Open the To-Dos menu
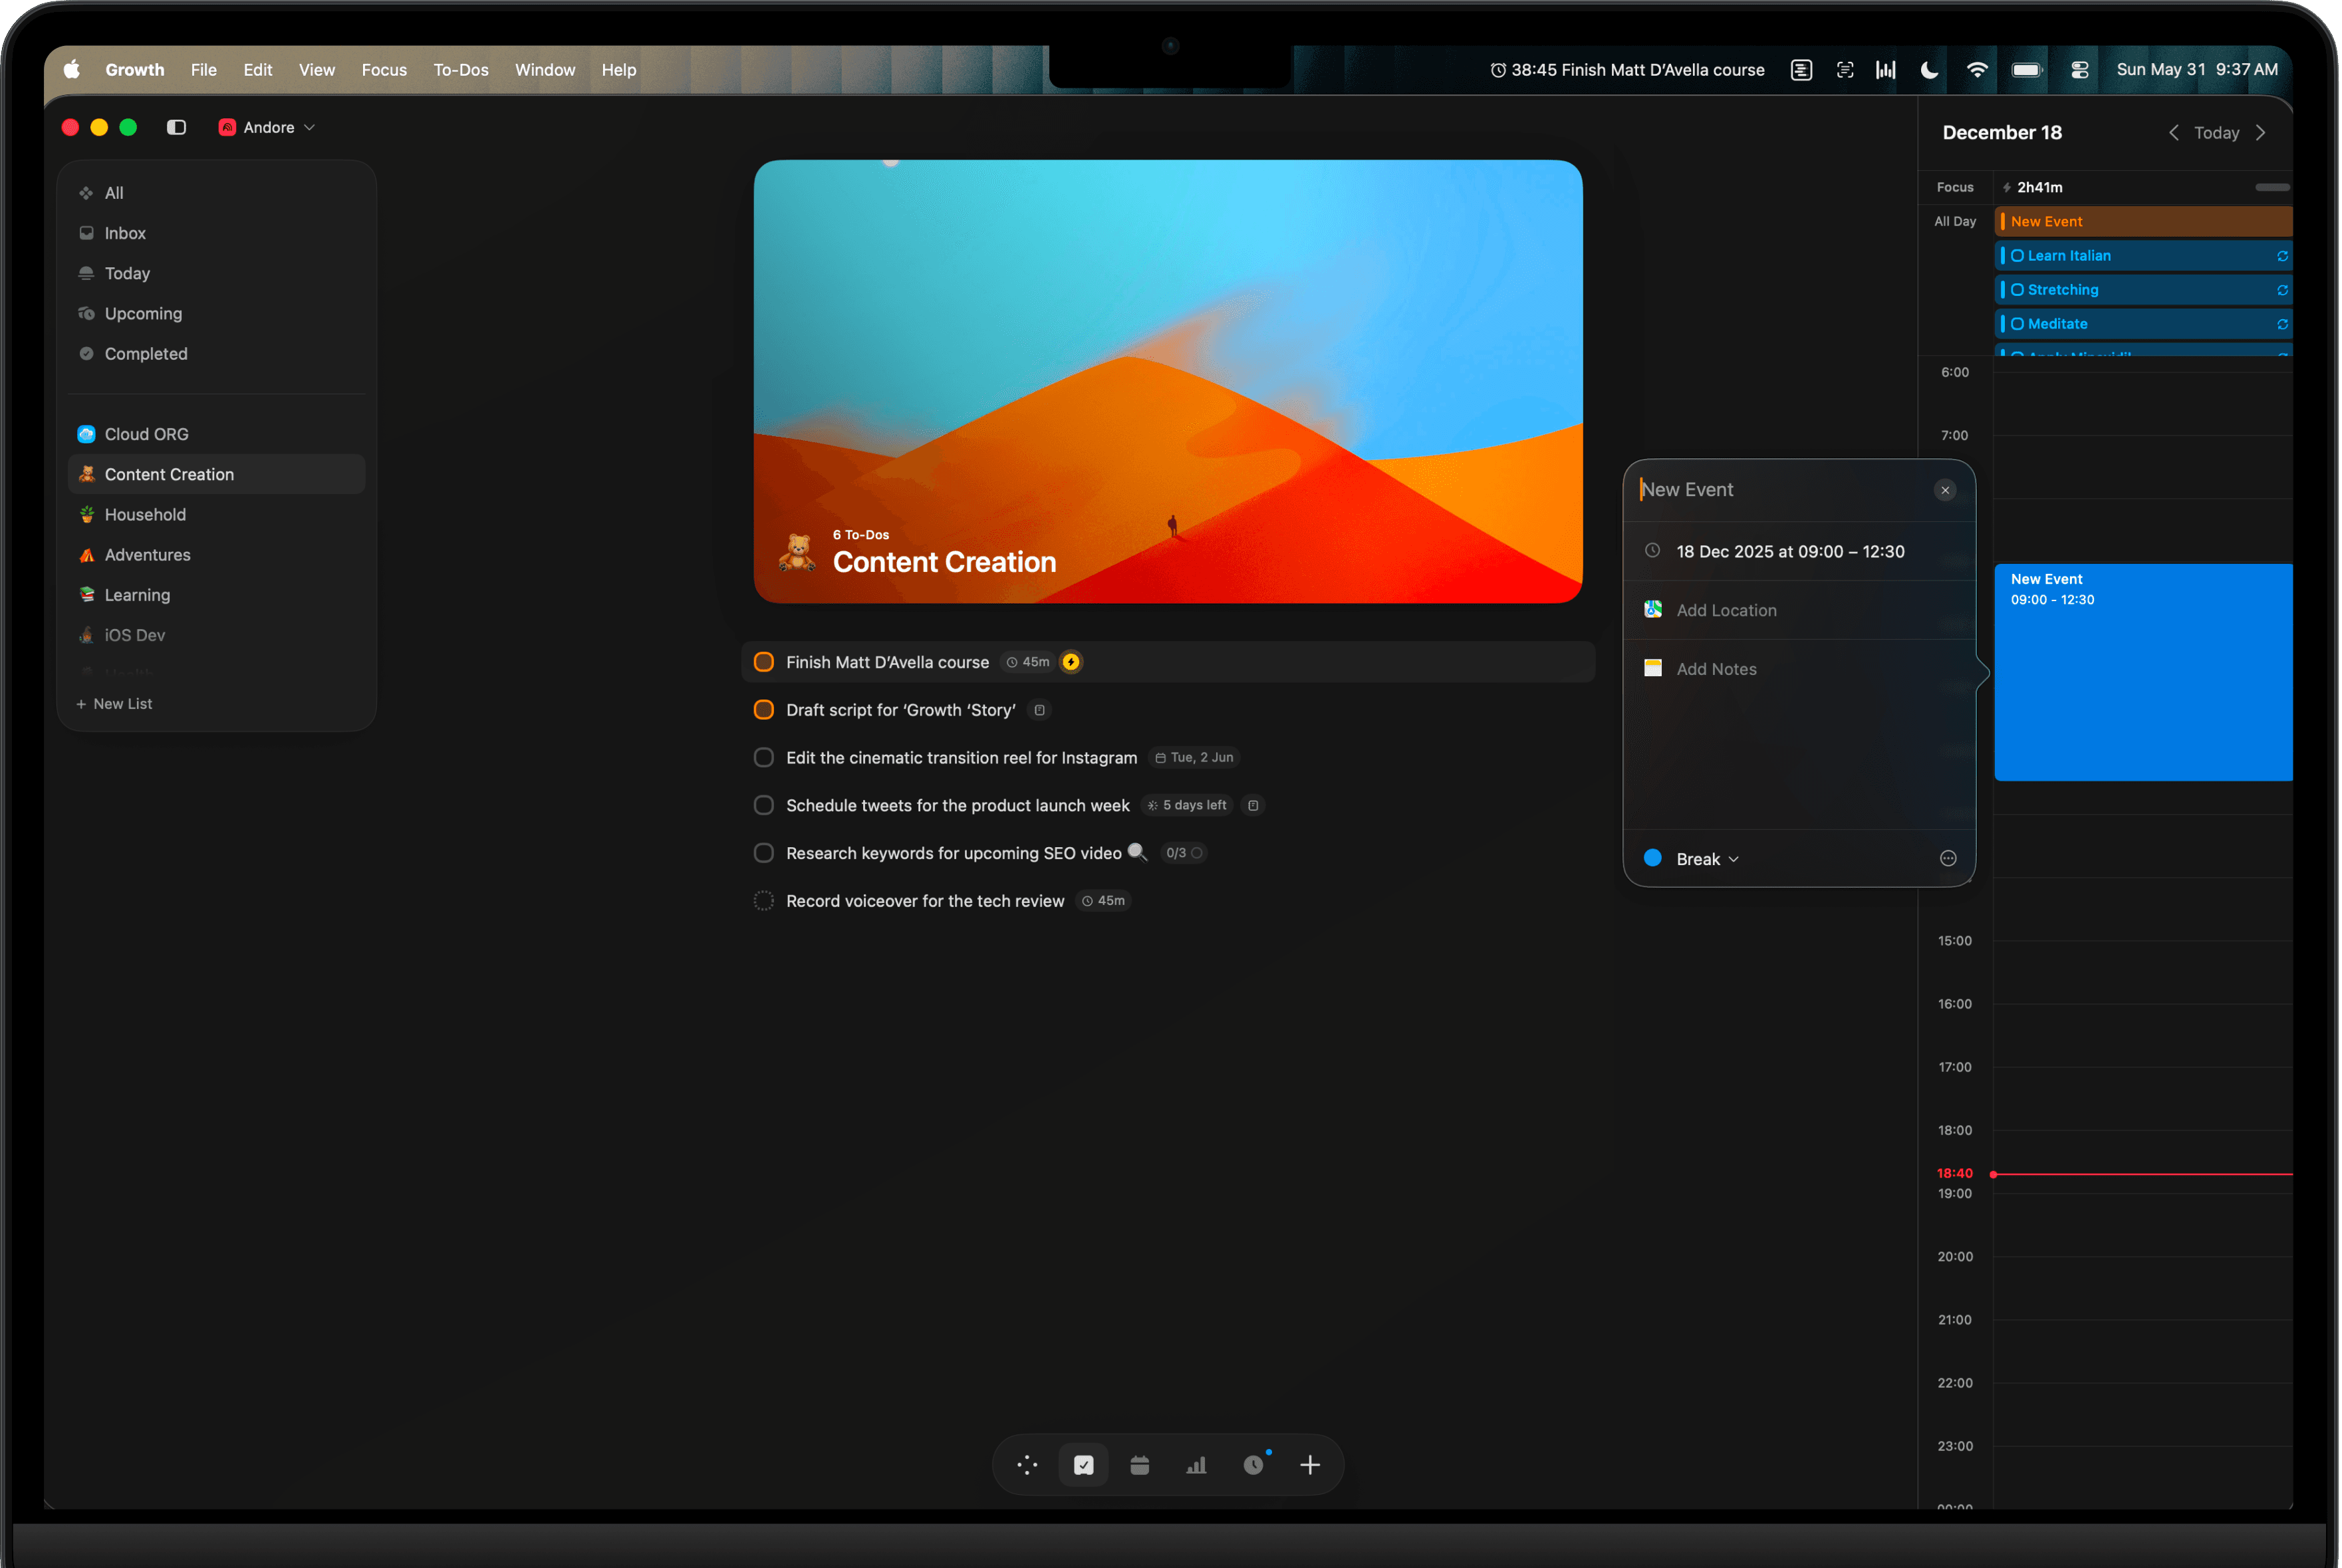2342x1568 pixels. point(461,70)
